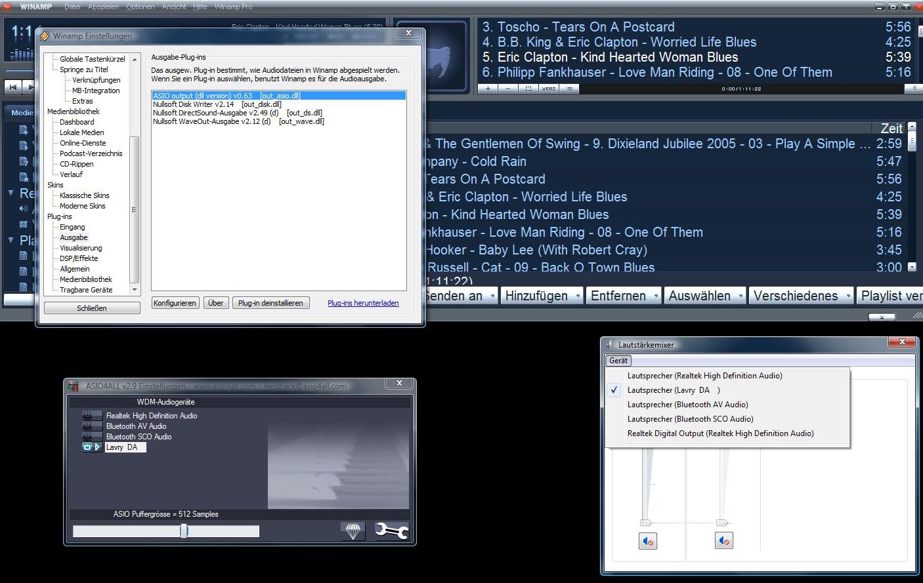Select Lautsprecher (Bluetooth SCO Audio) from device menu

click(x=690, y=419)
